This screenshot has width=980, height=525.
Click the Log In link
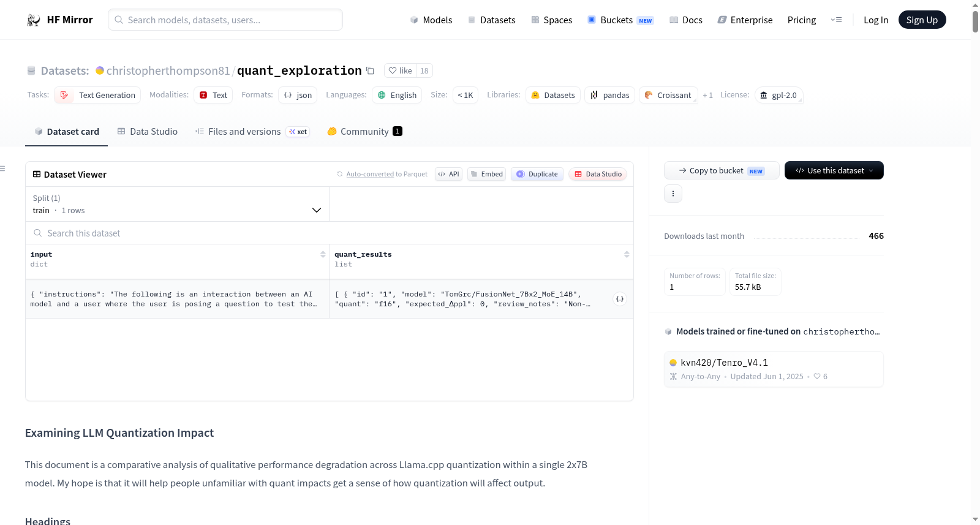coord(876,20)
